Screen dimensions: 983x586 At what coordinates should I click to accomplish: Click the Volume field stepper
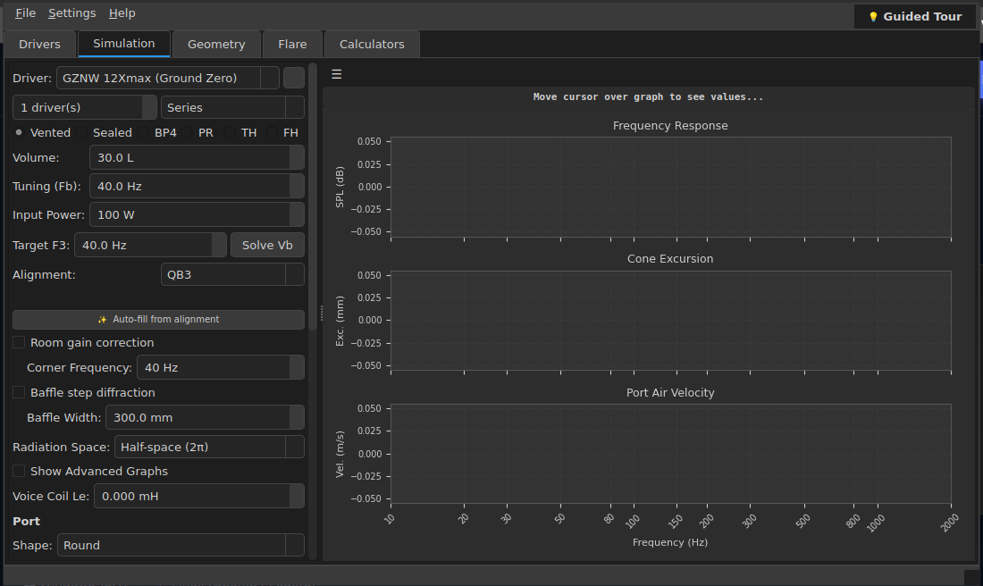point(298,157)
